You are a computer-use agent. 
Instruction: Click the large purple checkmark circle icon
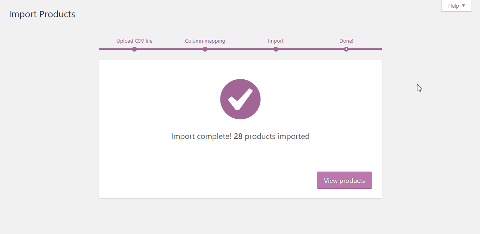240,99
